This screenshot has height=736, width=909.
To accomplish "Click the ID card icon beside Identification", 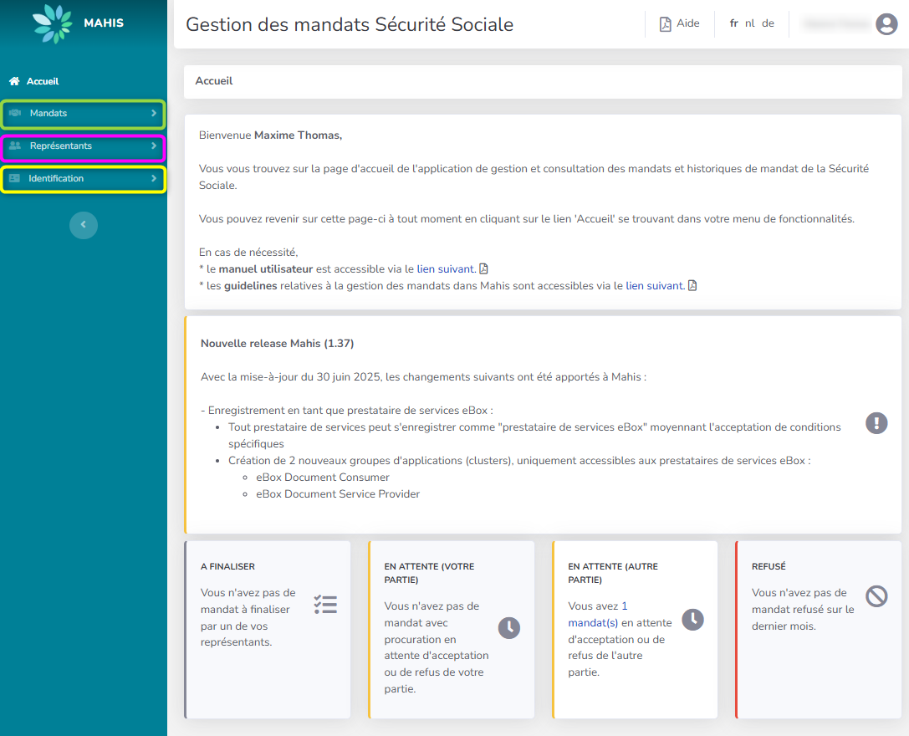I will pyautogui.click(x=14, y=178).
